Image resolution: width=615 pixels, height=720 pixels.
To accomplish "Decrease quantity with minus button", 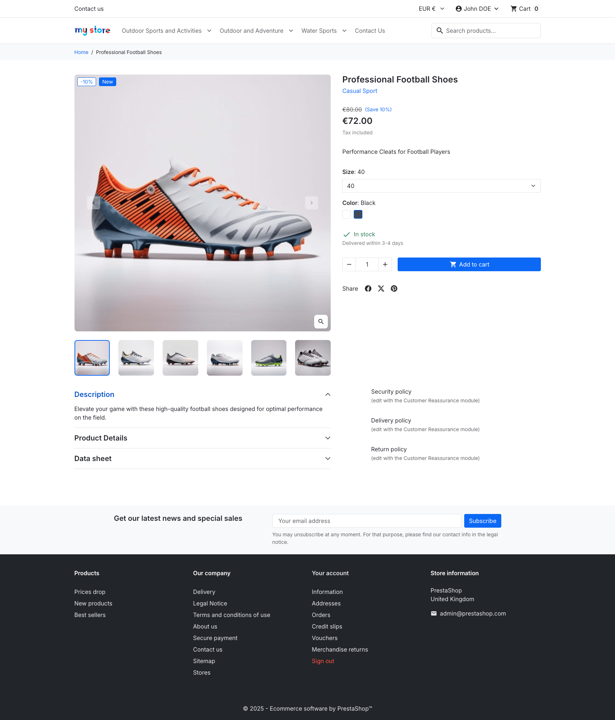I will [x=349, y=264].
